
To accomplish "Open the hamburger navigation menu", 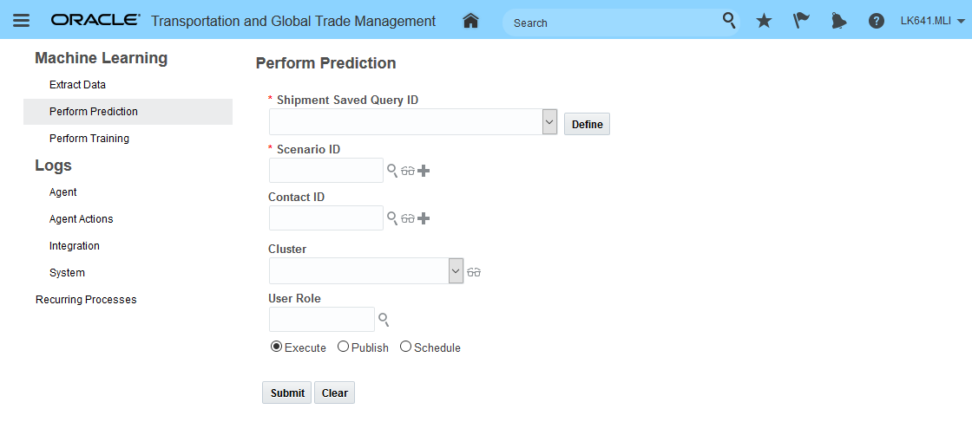I will [21, 21].
